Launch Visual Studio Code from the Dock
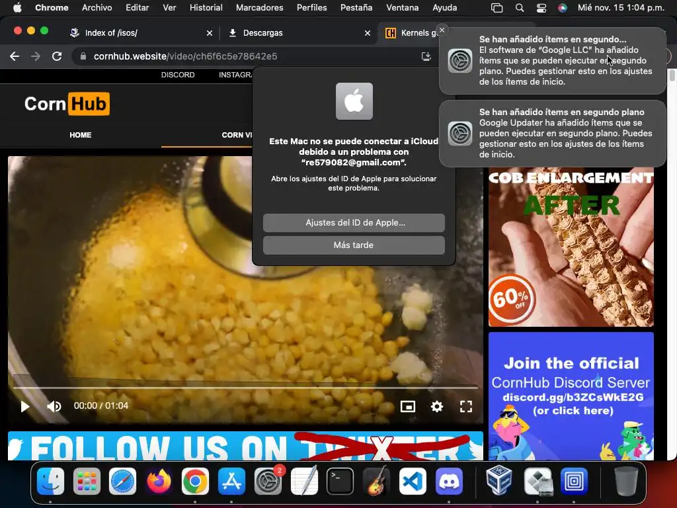Image resolution: width=677 pixels, height=508 pixels. point(413,481)
